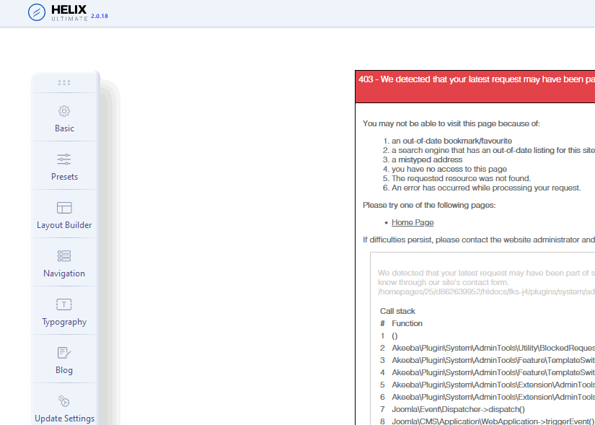
Task: Switch to the Layout Builder section
Action: (64, 225)
